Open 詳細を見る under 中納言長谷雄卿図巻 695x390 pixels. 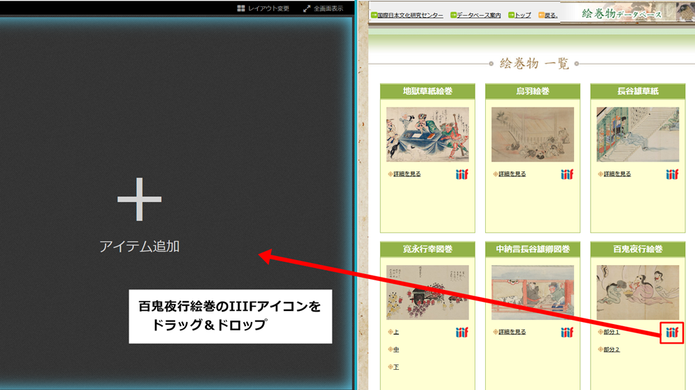point(512,332)
